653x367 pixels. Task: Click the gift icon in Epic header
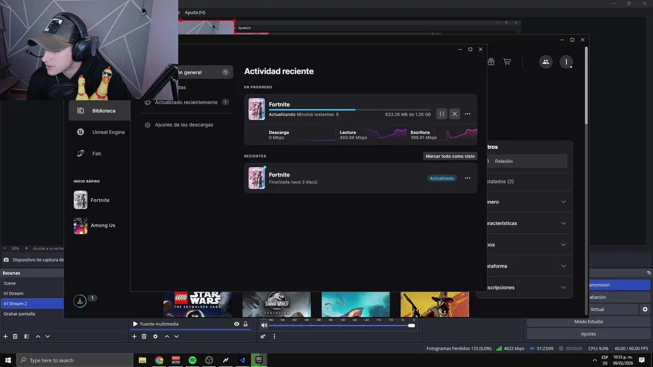tap(491, 62)
